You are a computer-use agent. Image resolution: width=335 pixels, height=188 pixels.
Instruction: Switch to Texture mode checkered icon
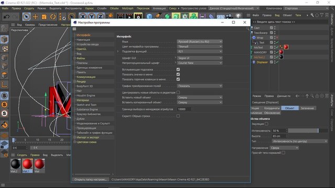(5, 49)
